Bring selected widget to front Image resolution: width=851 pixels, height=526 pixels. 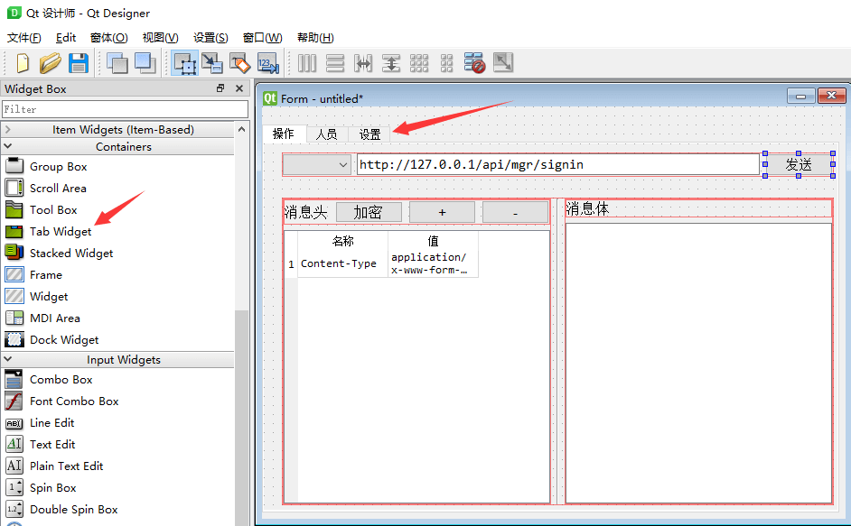tap(145, 63)
